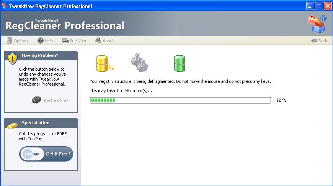Click the yellow shield warning icon
This screenshot has width=333, height=186.
(x=13, y=58)
